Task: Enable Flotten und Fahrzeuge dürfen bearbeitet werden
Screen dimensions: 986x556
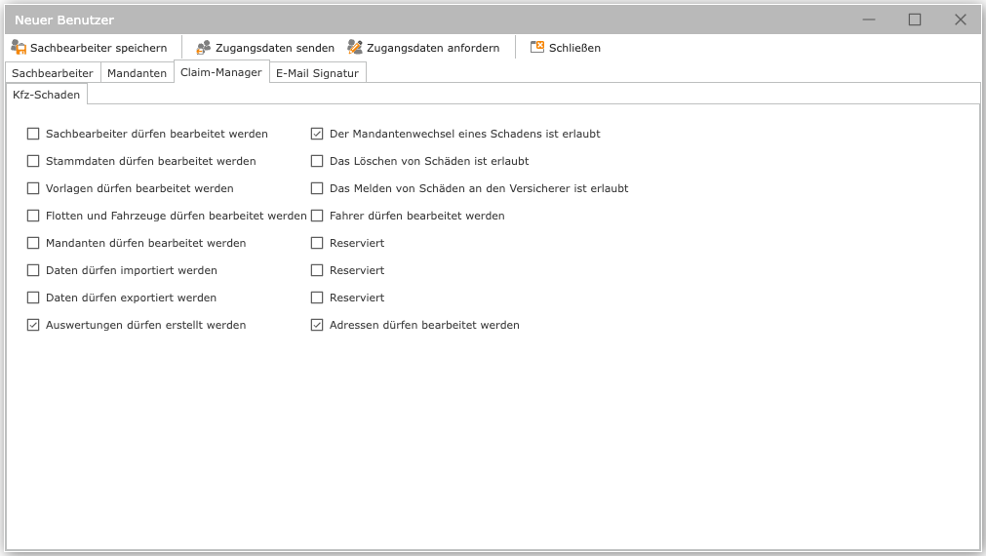Action: pyautogui.click(x=33, y=216)
